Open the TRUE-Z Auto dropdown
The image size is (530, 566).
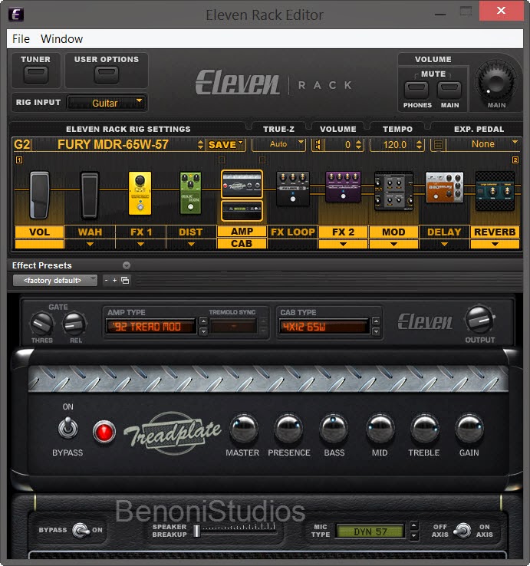point(278,144)
